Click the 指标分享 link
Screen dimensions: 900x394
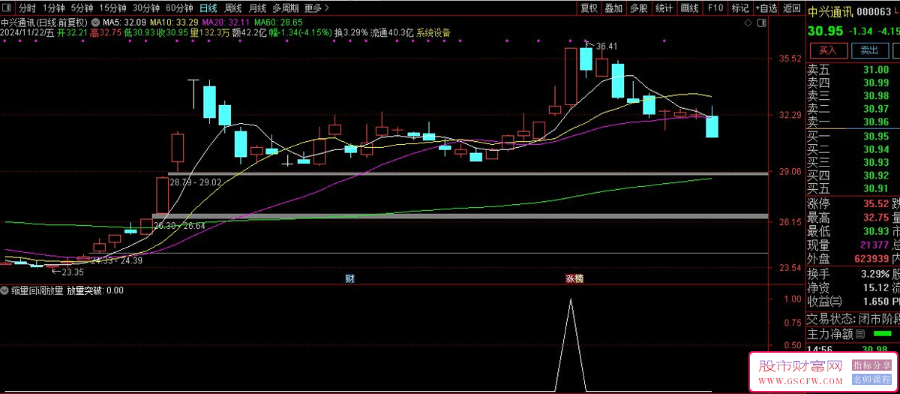point(870,365)
